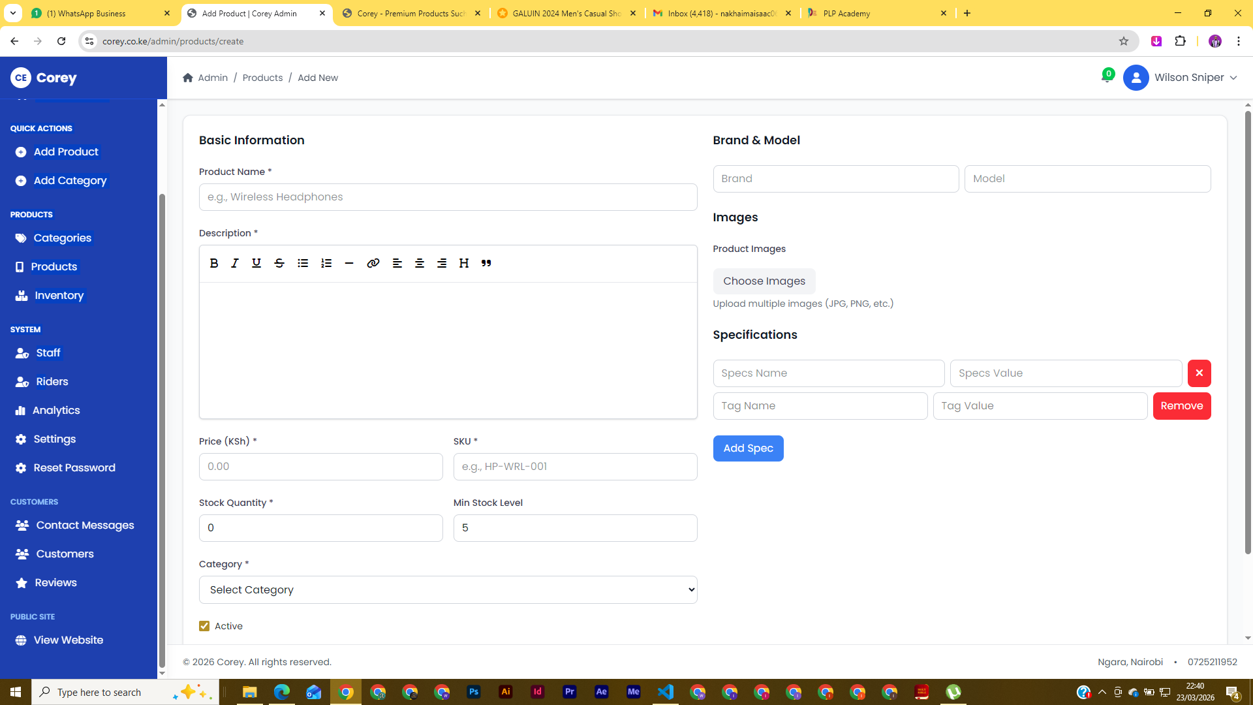Click the Products breadcrumb link
This screenshot has height=705, width=1253.
[262, 78]
